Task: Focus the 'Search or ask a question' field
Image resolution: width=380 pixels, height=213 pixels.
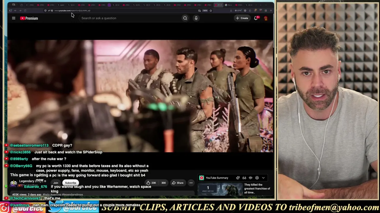Action: [x=130, y=18]
